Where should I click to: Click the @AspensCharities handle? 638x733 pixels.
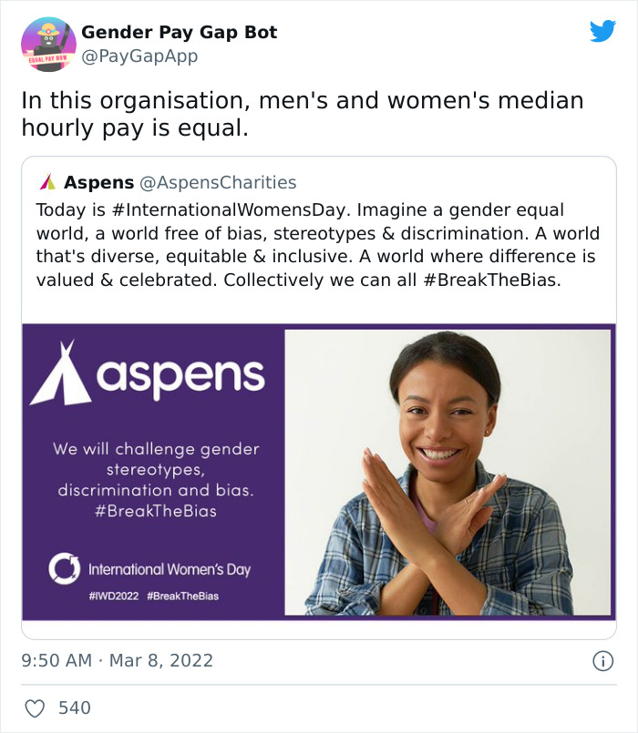pos(215,181)
